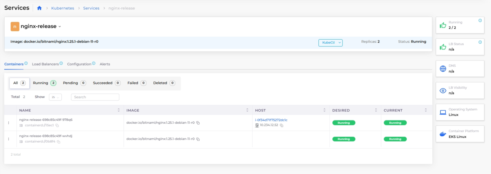The image size is (491, 174).
Task: Click the eye icon on LB Visibility card
Action: tap(443, 91)
